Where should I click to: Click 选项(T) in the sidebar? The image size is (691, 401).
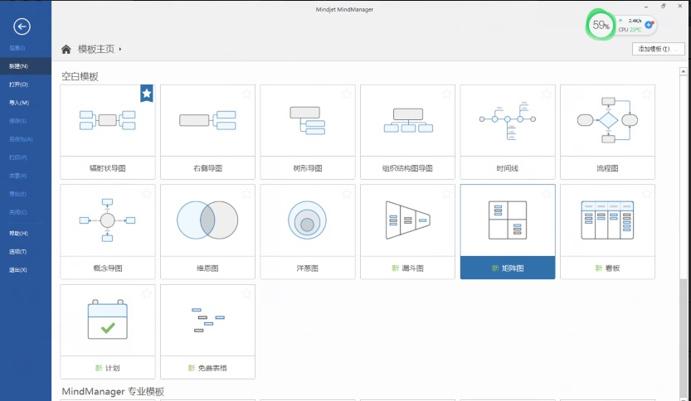pyautogui.click(x=18, y=251)
